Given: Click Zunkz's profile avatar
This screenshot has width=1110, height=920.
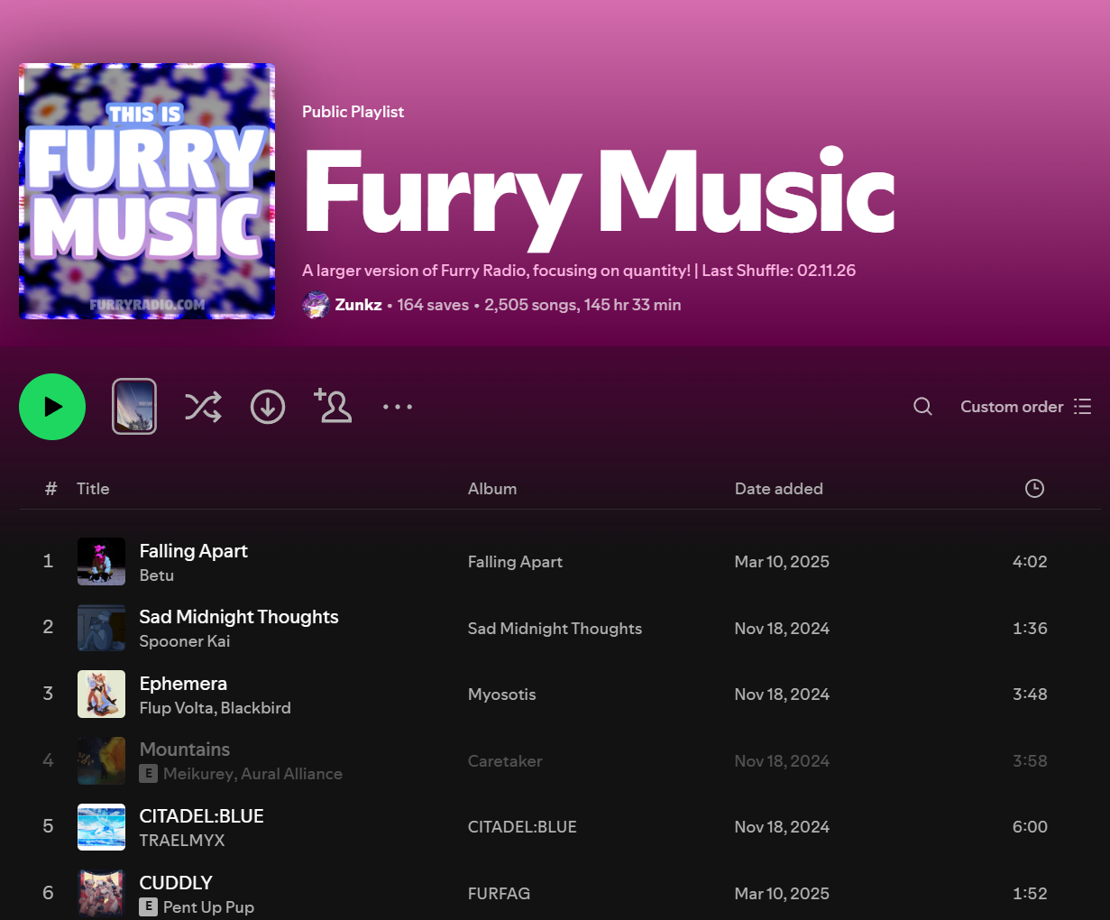Looking at the screenshot, I should [x=316, y=305].
